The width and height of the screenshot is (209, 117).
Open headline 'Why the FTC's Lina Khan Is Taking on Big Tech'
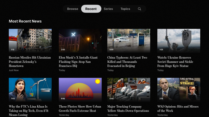29,111
